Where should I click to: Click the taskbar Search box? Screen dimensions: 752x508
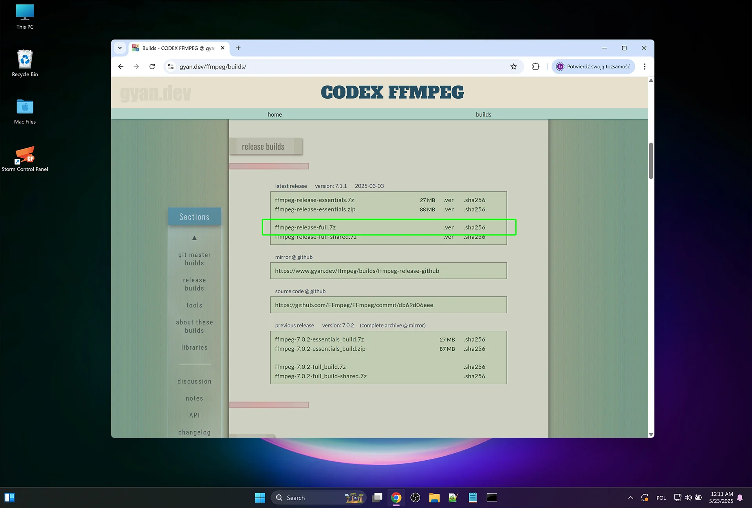pyautogui.click(x=319, y=497)
